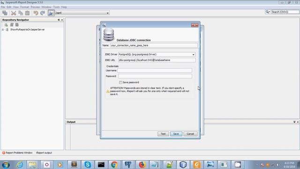Open the File menu
300x169 pixels.
3,7
